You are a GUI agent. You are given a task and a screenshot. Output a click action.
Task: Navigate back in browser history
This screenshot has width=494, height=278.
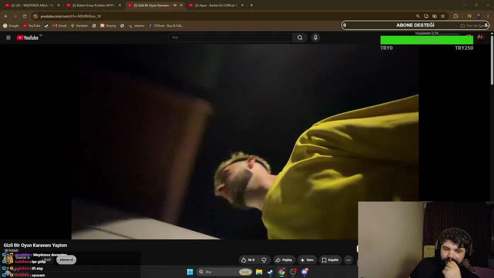(x=6, y=16)
